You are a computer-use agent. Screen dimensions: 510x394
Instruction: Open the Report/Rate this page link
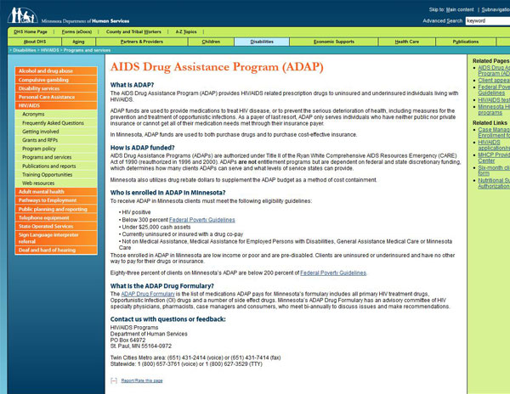click(142, 380)
